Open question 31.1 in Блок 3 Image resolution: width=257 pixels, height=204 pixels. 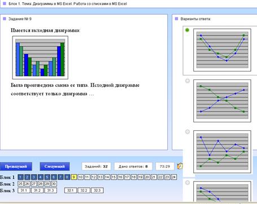[x=24, y=190]
